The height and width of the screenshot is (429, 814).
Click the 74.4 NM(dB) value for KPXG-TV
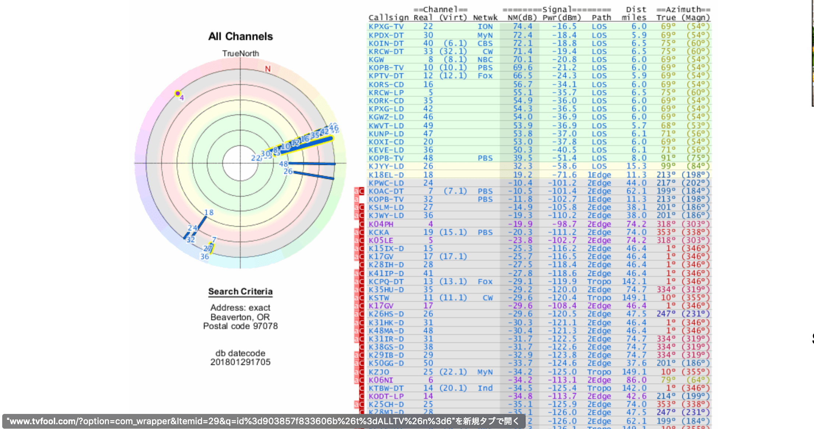click(x=523, y=26)
